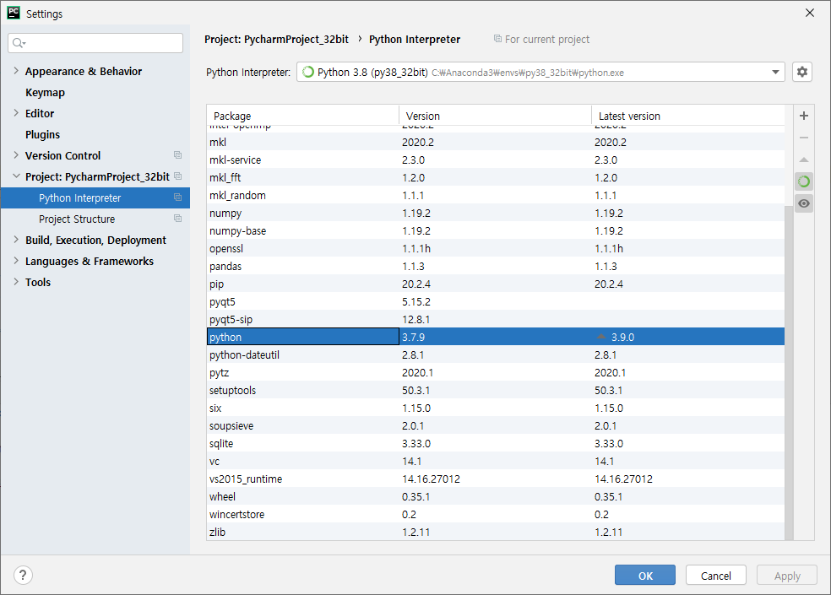The width and height of the screenshot is (831, 595).
Task: Select the vs2015_runtime package row
Action: [496, 479]
